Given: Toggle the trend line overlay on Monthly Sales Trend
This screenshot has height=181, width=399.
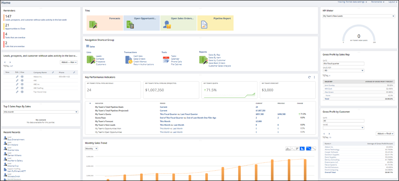Looking at the screenshot, I should click(309, 148).
